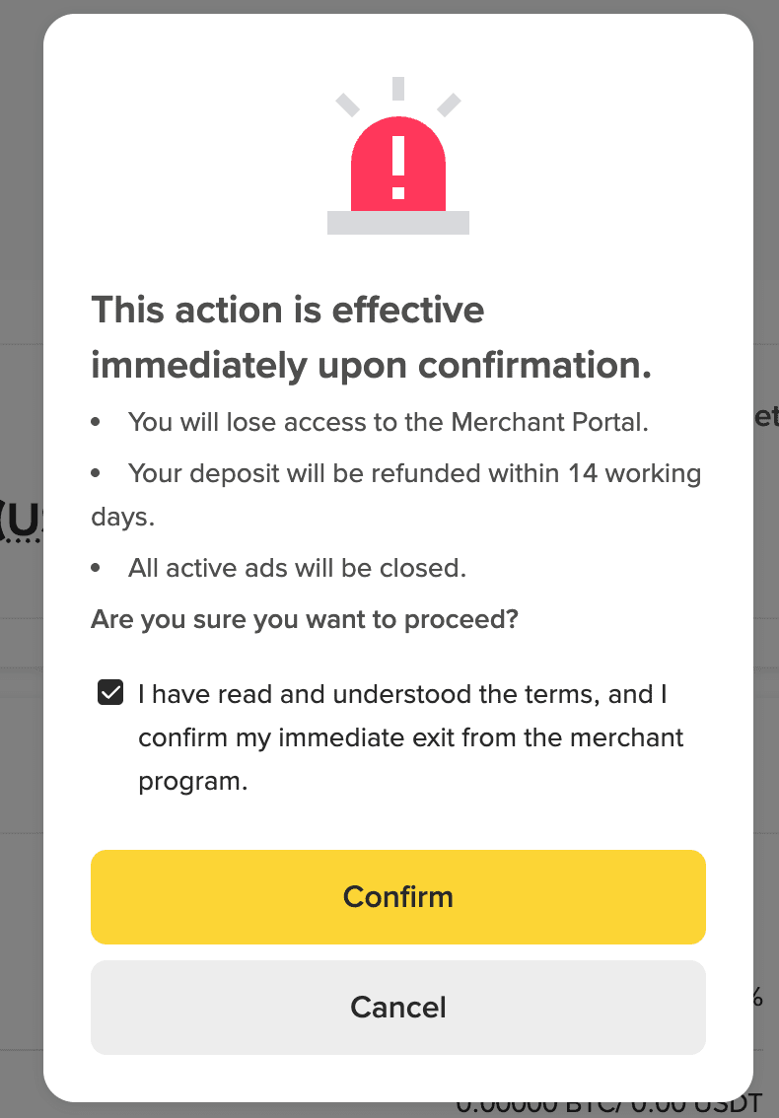The image size is (779, 1118).
Task: Click 'confirm my immediate exit' label text
Action: point(410,737)
